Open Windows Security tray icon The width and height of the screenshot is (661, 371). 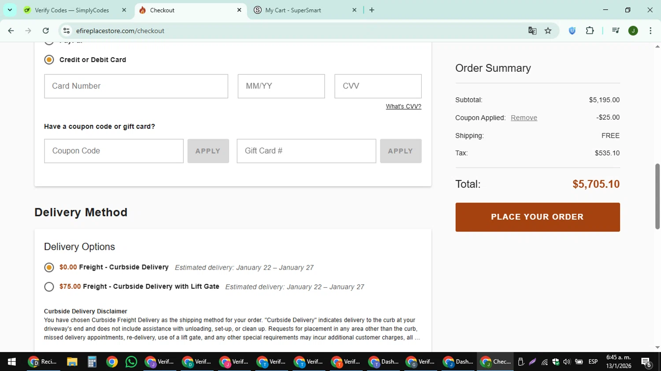point(556,362)
